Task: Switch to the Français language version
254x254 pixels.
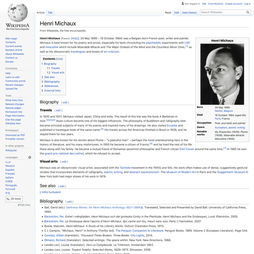Action: 10,174
